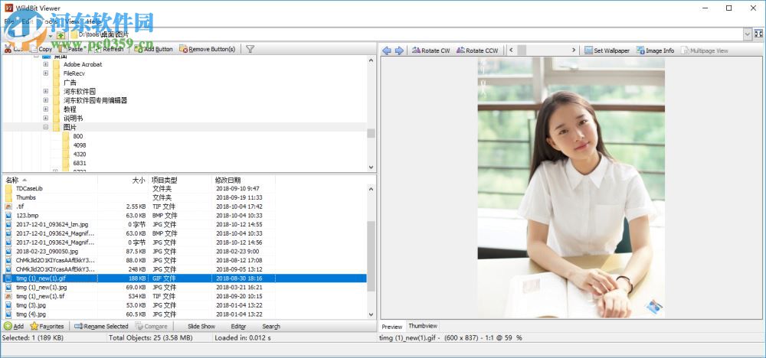Viewport: 766px width, 358px height.
Task: Switch to the Thumbview tab
Action: 423,326
